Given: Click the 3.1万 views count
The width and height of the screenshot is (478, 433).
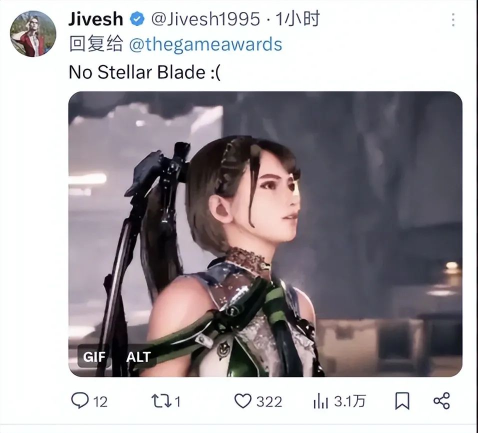Looking at the screenshot, I should click(349, 401).
